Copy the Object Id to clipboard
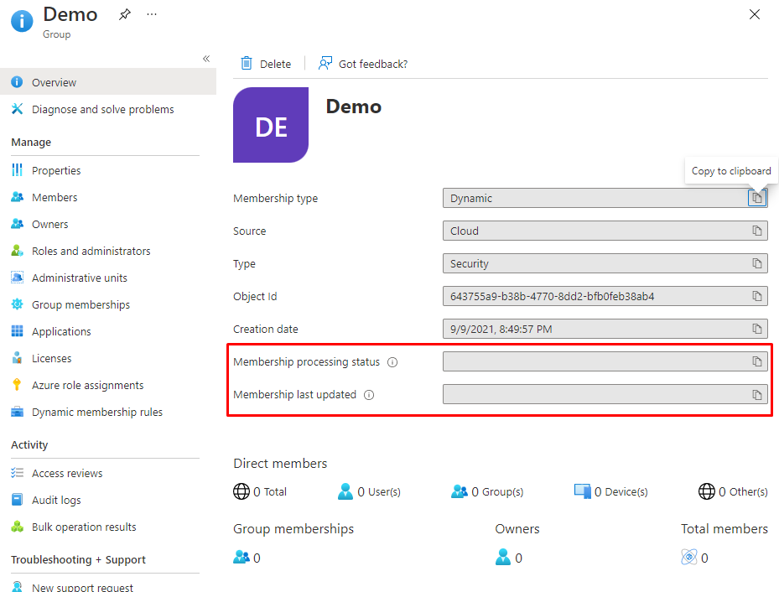Viewport: 779px width, 592px height. [x=756, y=296]
